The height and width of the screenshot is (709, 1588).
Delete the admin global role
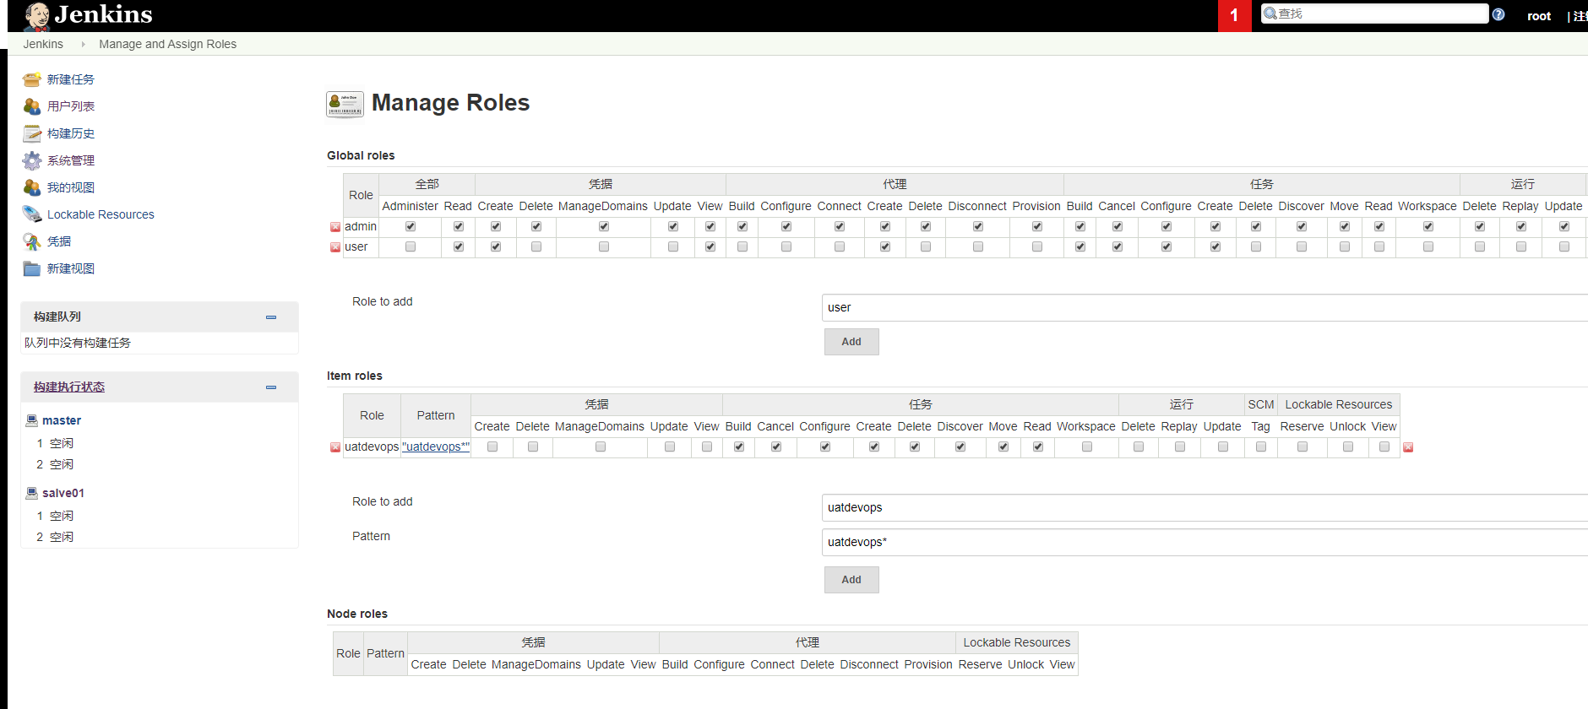335,227
